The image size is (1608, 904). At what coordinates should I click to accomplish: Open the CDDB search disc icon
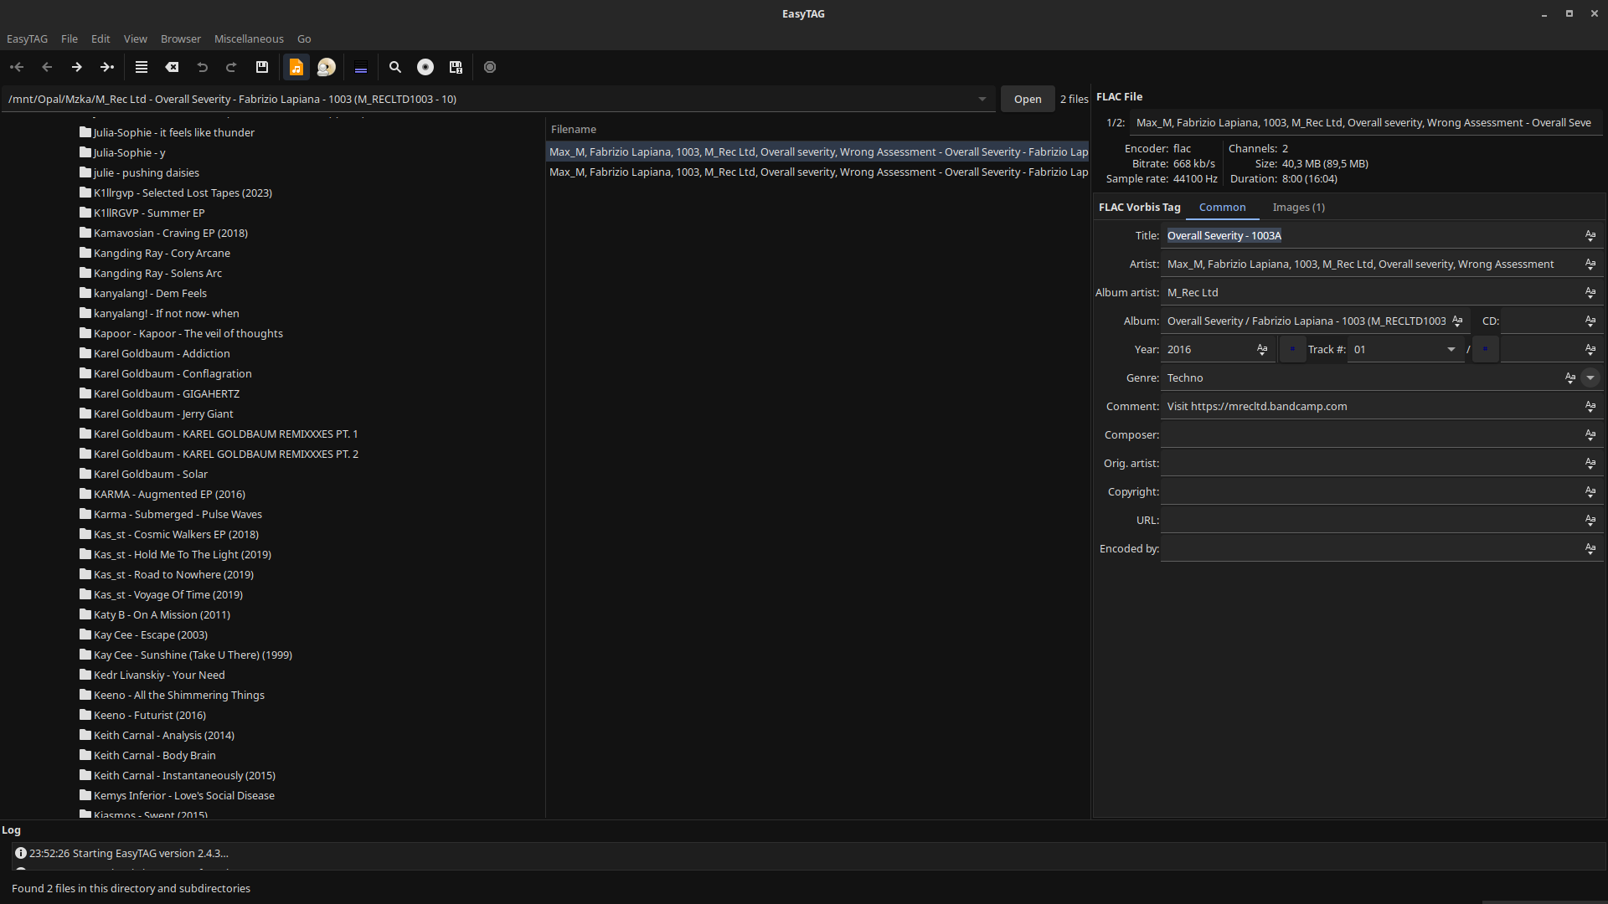coord(425,67)
